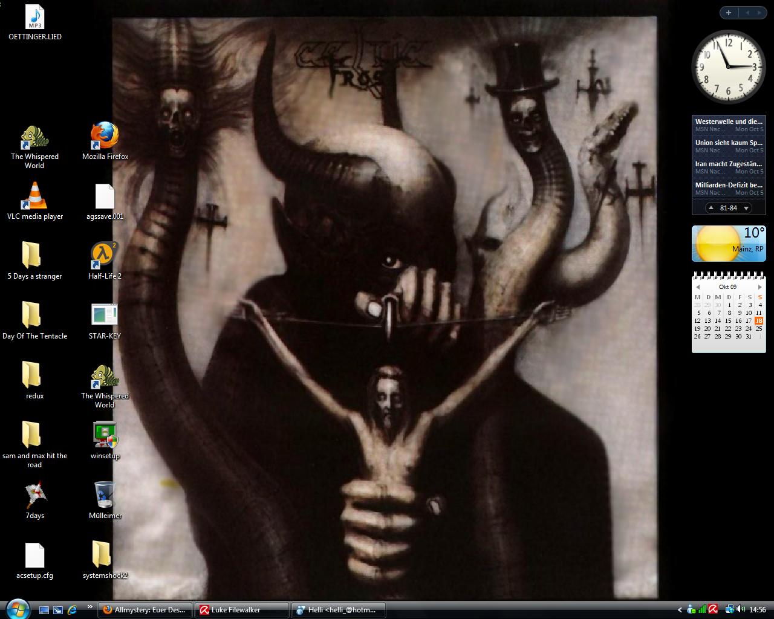The height and width of the screenshot is (619, 774).
Task: Open the Avira antivirus tray icon
Action: 713,609
